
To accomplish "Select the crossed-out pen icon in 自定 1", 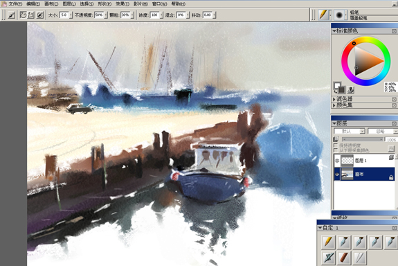I will (x=329, y=258).
